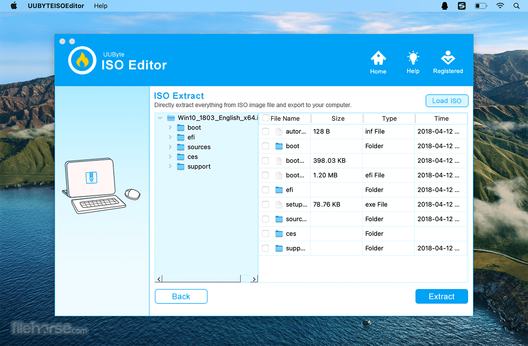Click the support folder icon in tree
This screenshot has height=346, width=528.
click(181, 166)
